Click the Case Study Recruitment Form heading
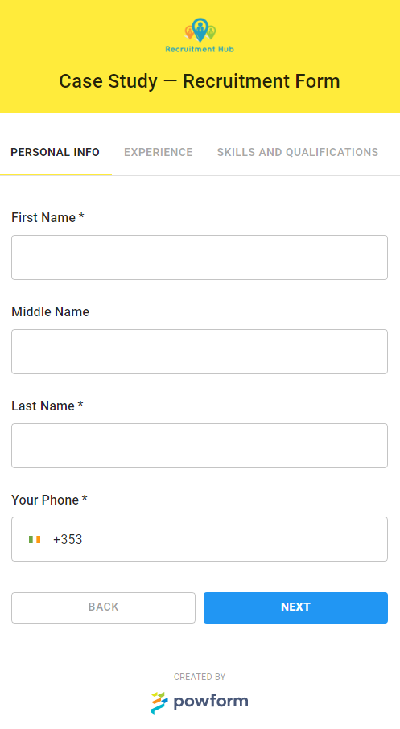 tap(200, 81)
